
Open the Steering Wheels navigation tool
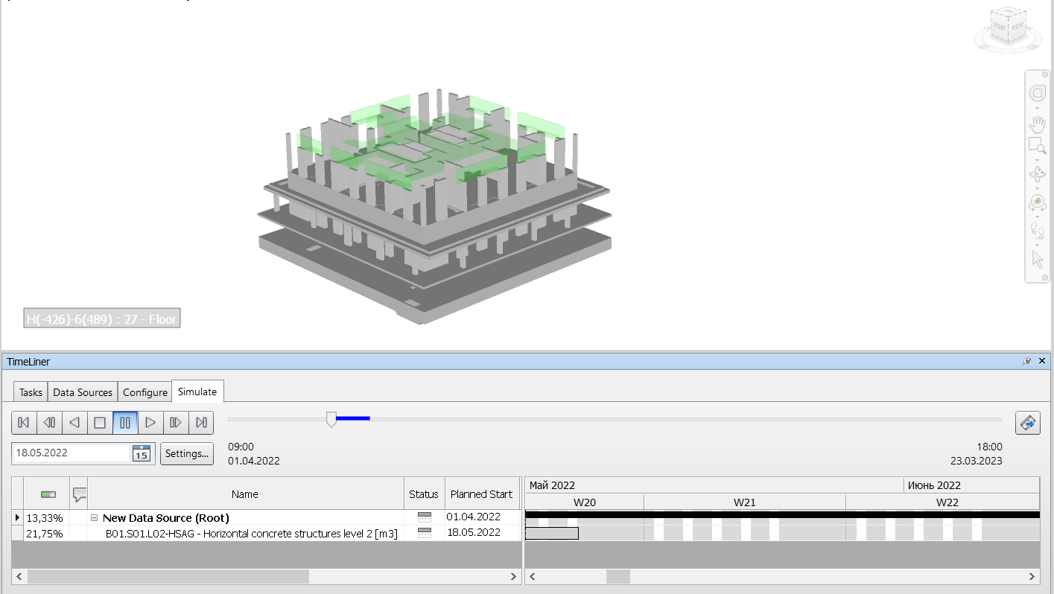coord(1038,93)
